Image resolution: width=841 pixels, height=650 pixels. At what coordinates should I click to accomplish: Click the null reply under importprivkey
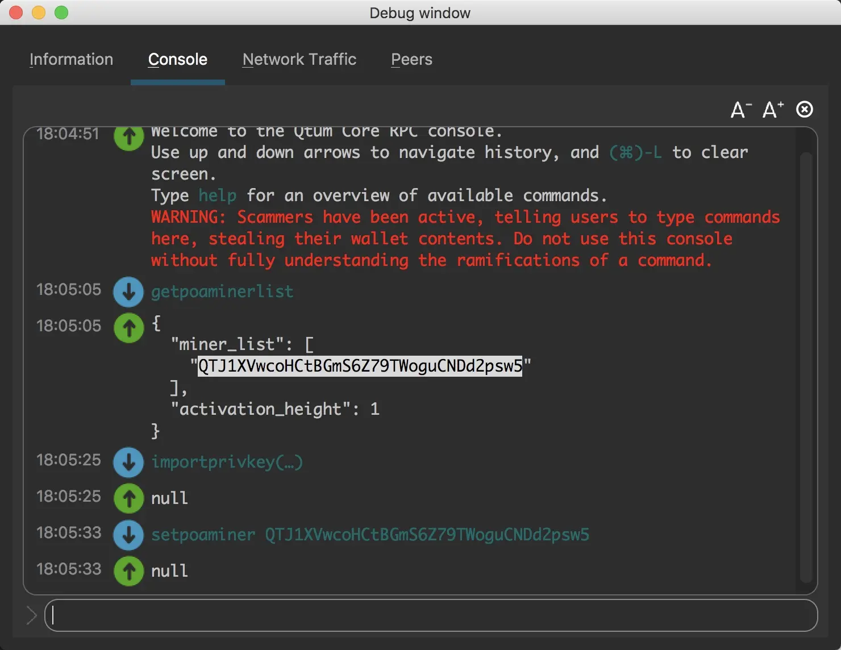pos(169,498)
